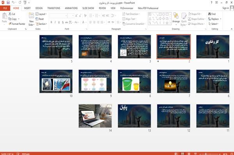Click the Reset slide button
The image size is (234, 155).
tap(40, 19)
